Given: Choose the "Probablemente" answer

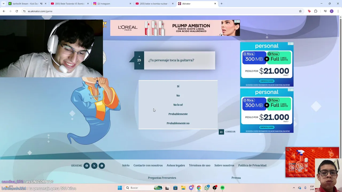Looking at the screenshot, I should (x=178, y=114).
